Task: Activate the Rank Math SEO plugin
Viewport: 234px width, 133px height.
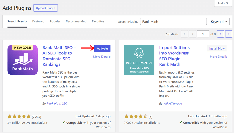Action: [x=102, y=49]
